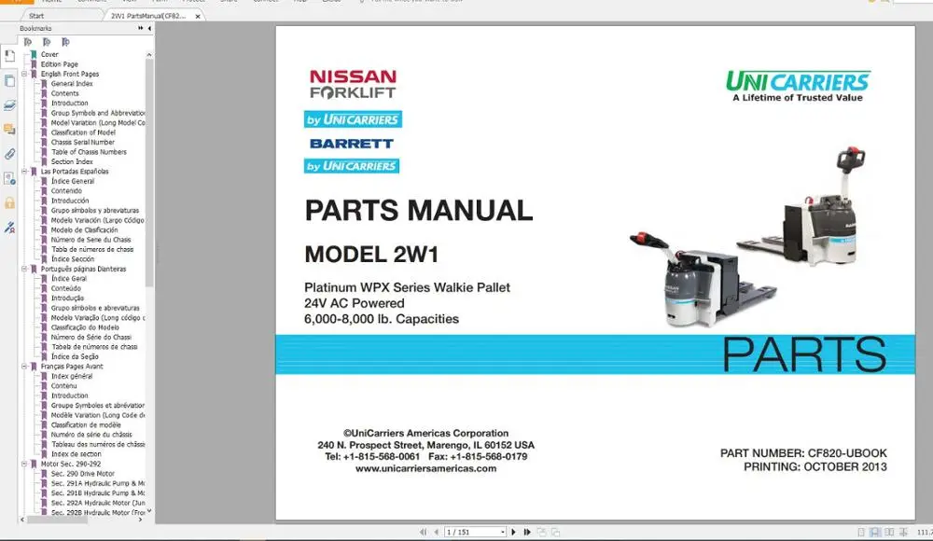Click the expand-all bookmarks icon
933x541 pixels.
pyautogui.click(x=66, y=42)
